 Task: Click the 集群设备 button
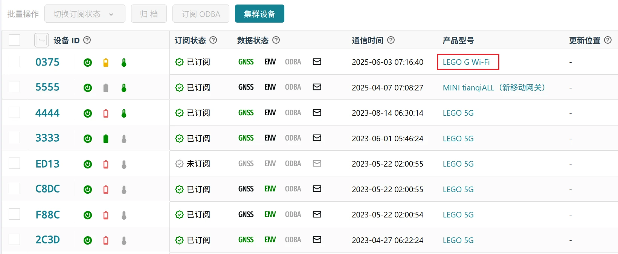click(259, 14)
